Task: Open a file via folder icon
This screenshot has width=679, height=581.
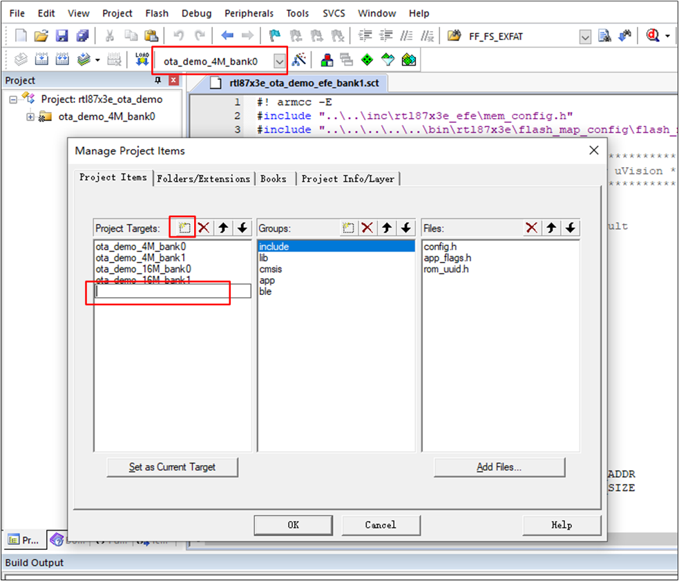Action: [x=41, y=35]
